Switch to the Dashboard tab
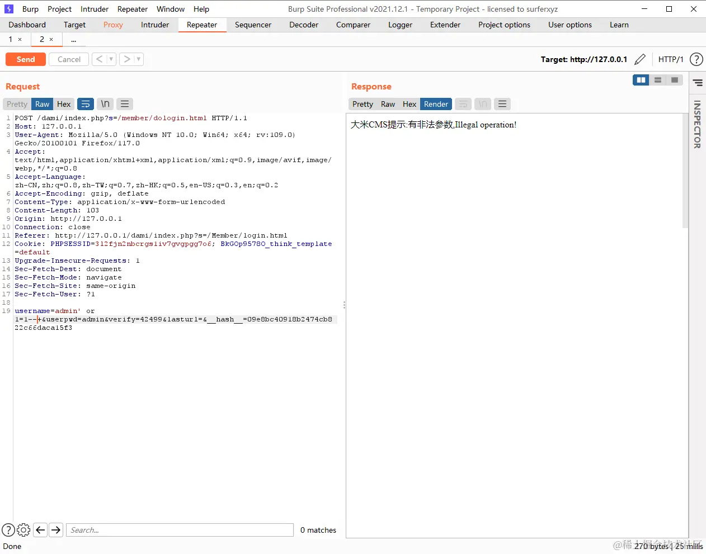Image resolution: width=706 pixels, height=554 pixels. point(27,25)
